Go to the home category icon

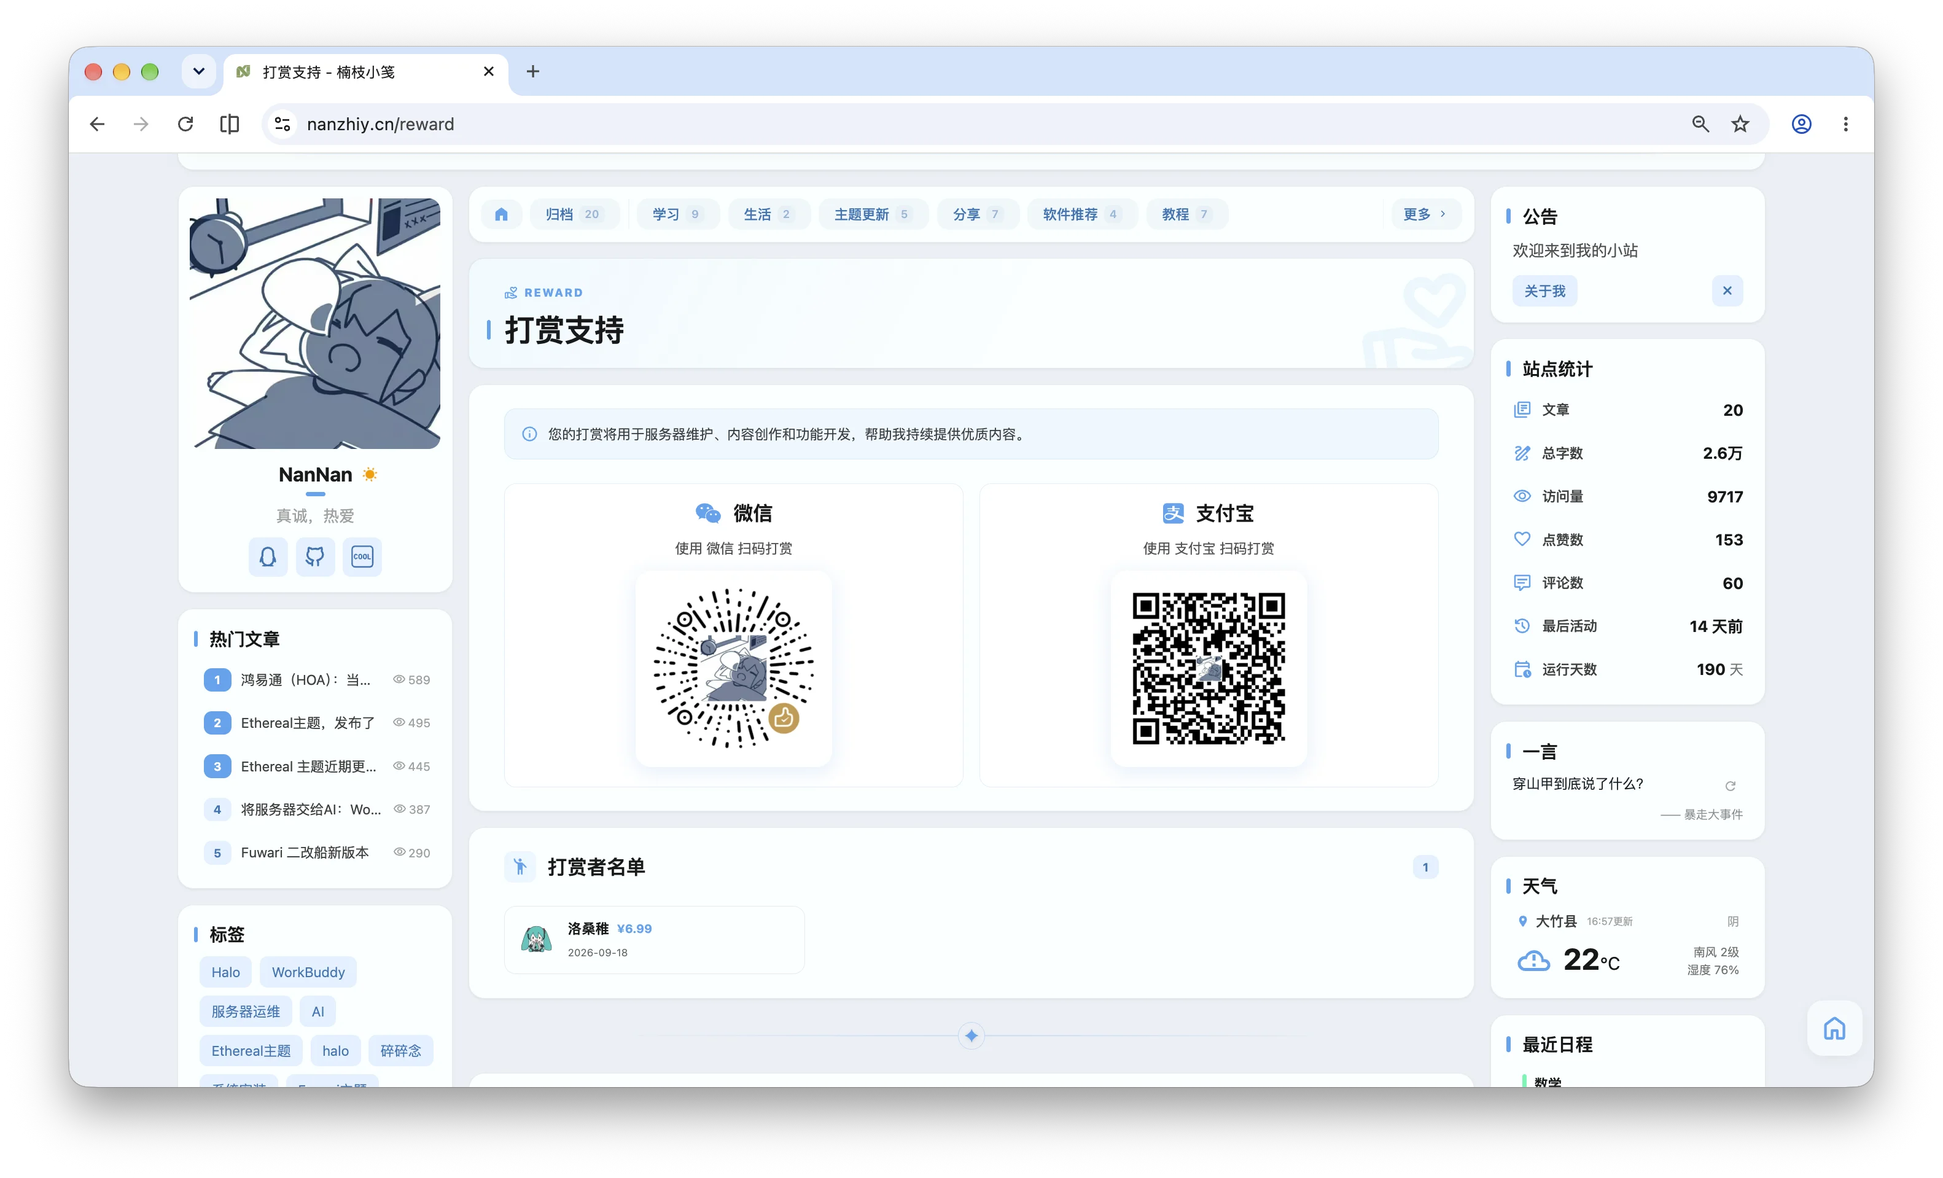click(502, 214)
